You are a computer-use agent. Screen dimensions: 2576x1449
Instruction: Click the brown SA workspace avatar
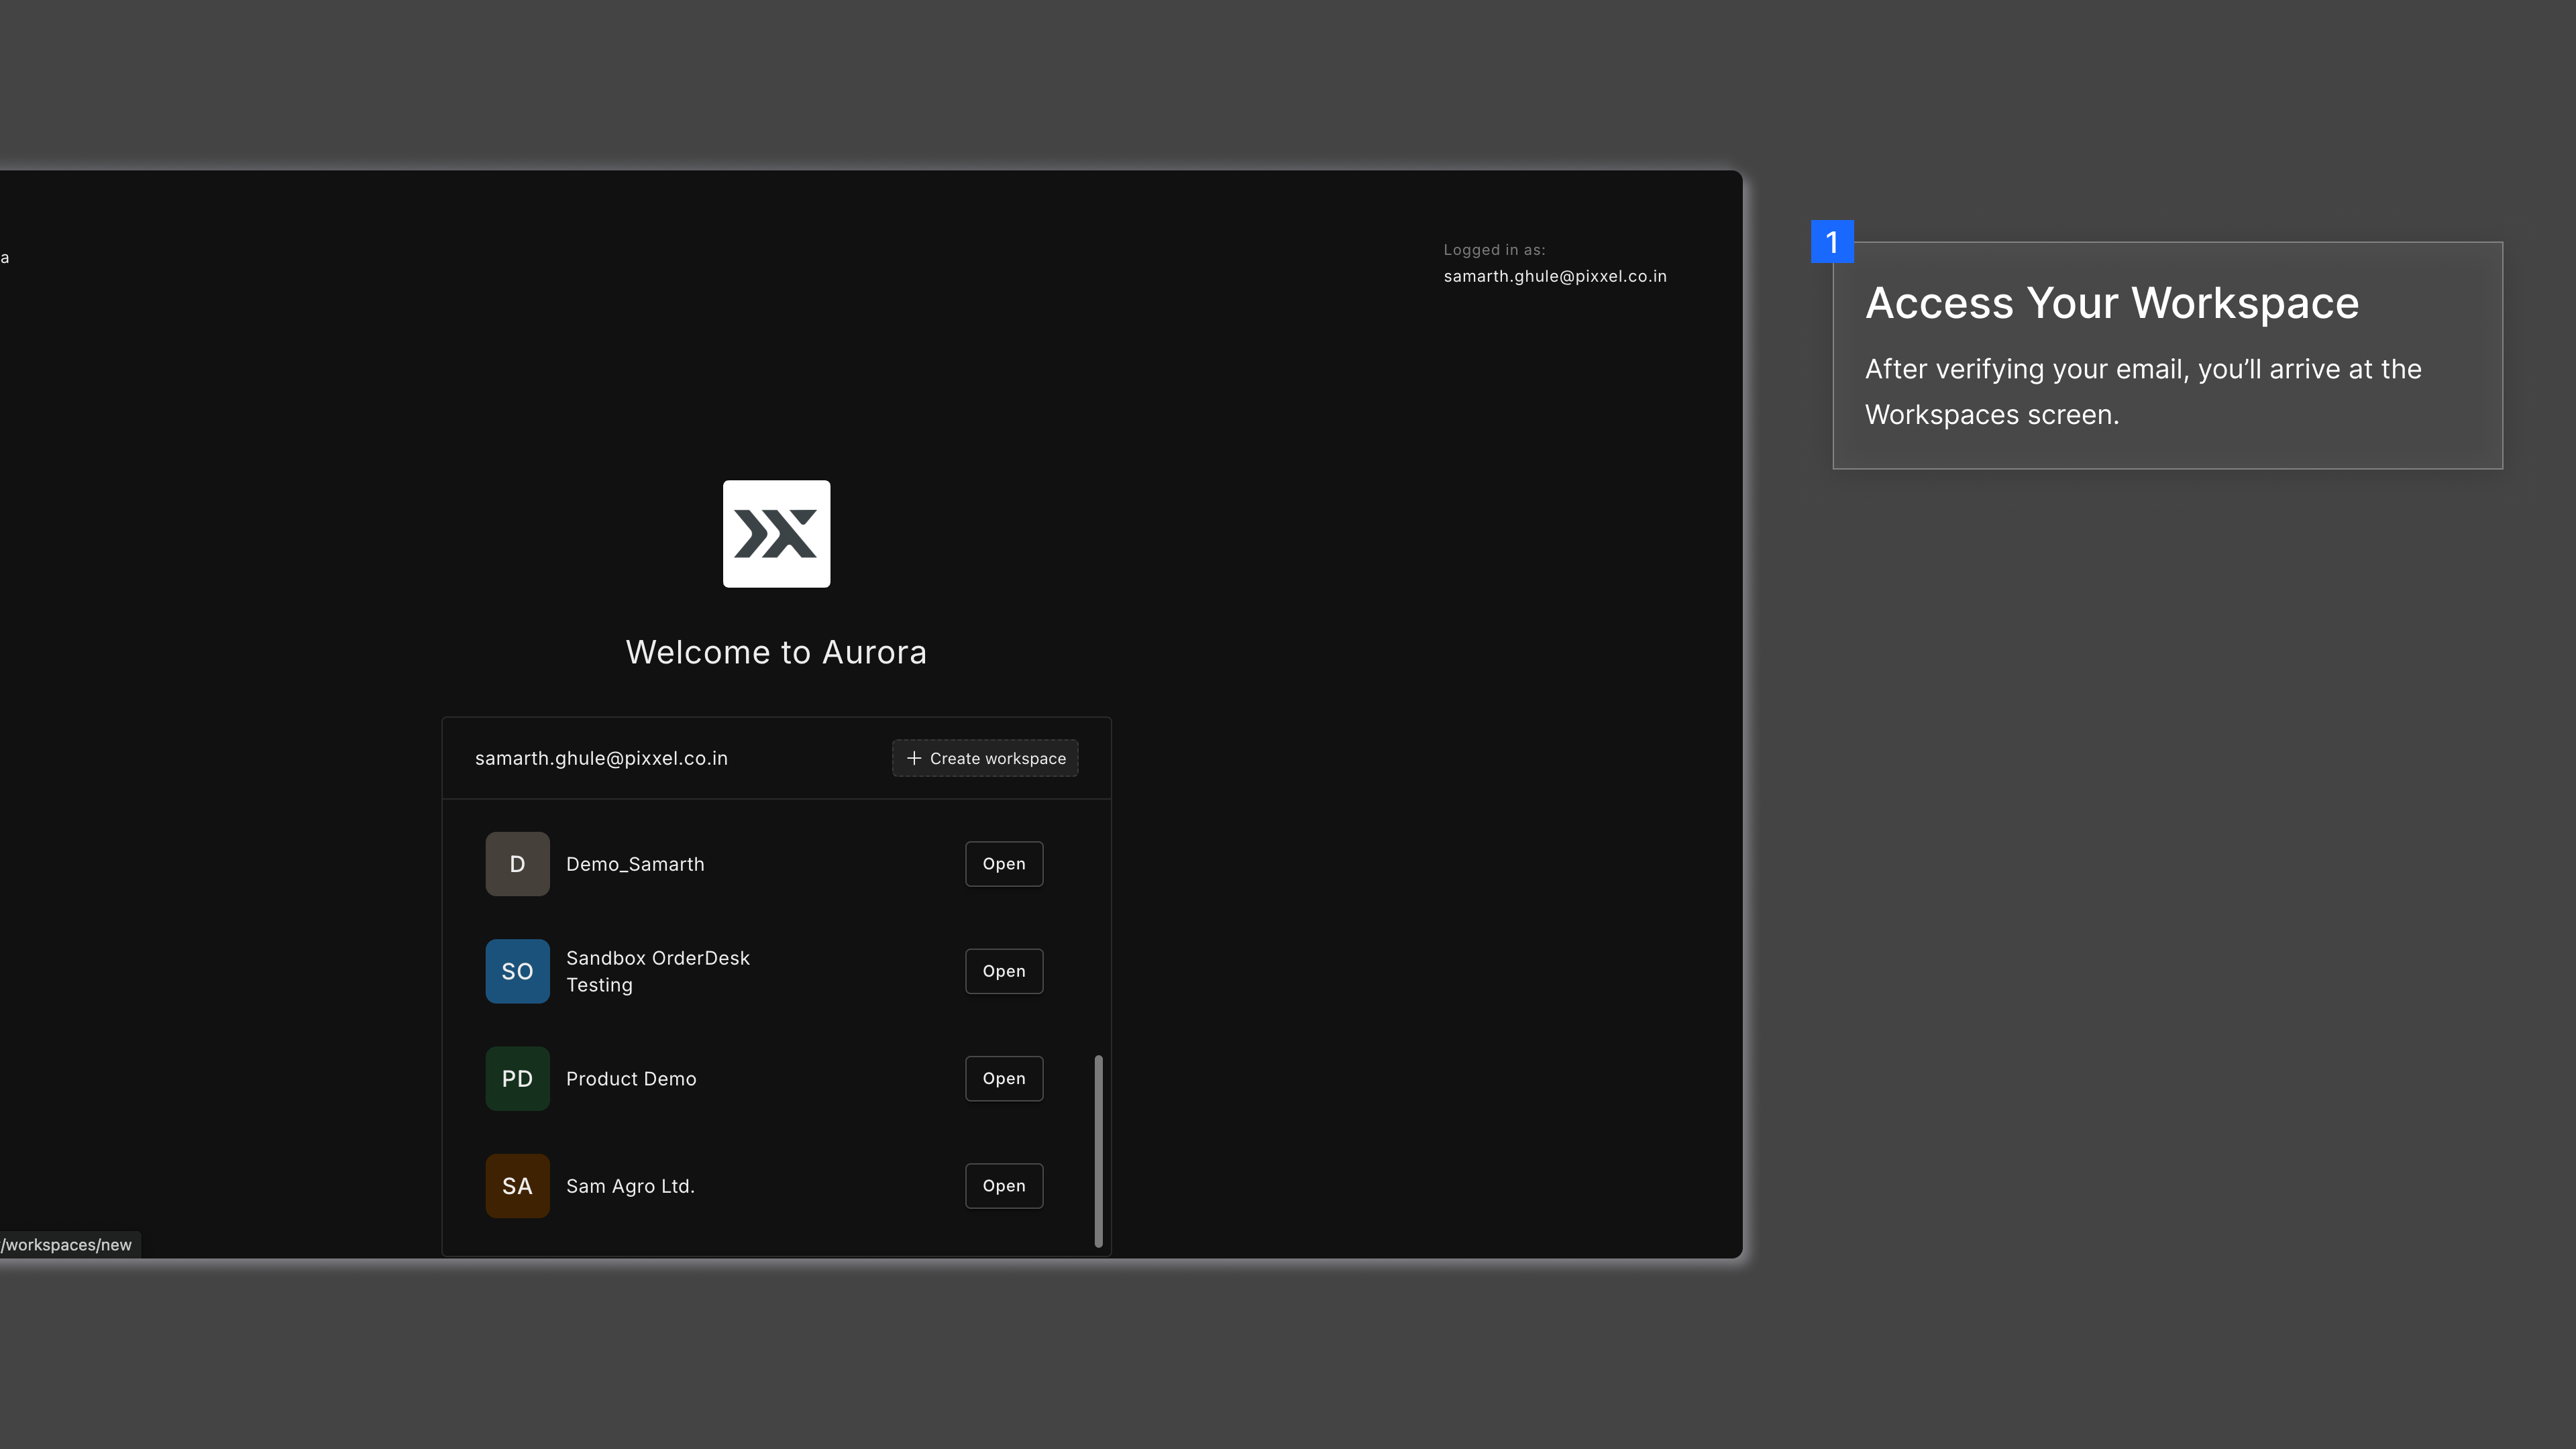point(517,1185)
